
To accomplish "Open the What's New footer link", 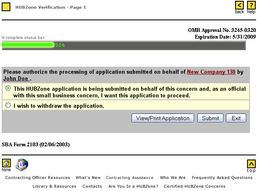I will click(x=88, y=178).
